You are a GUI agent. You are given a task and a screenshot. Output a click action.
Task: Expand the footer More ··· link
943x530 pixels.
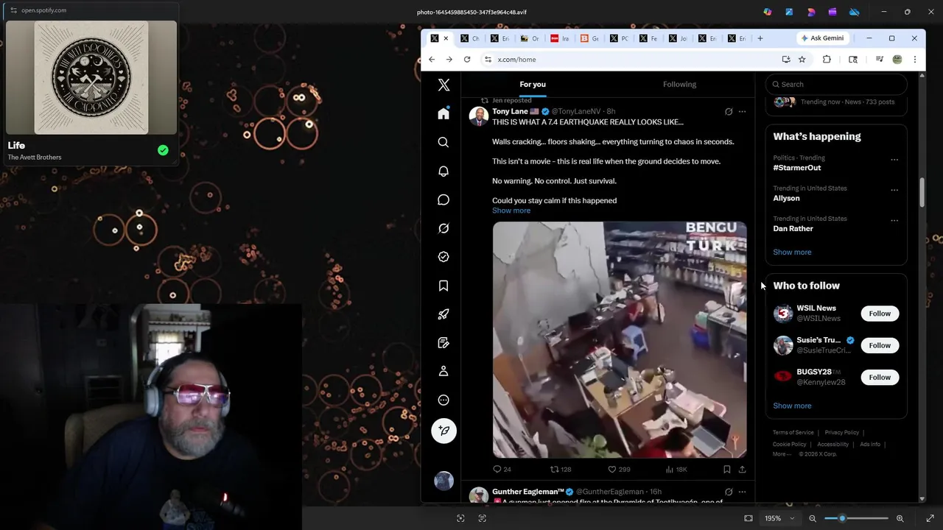pos(782,454)
